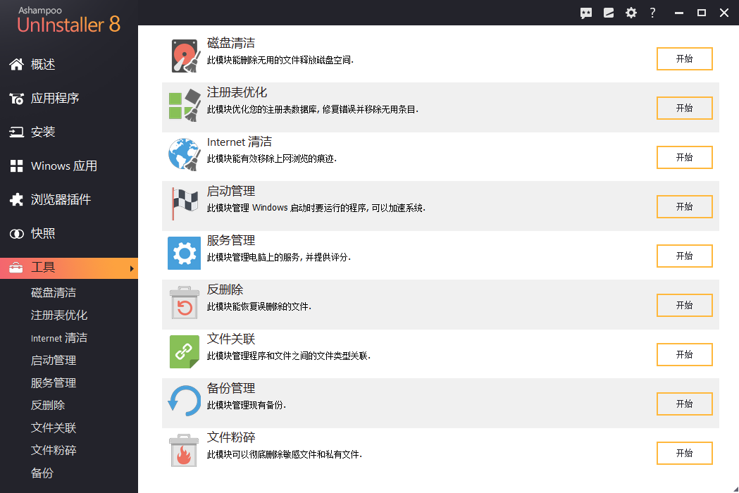This screenshot has width=739, height=493.
Task: Collapse the 工具 menu arrow
Action: (132, 268)
